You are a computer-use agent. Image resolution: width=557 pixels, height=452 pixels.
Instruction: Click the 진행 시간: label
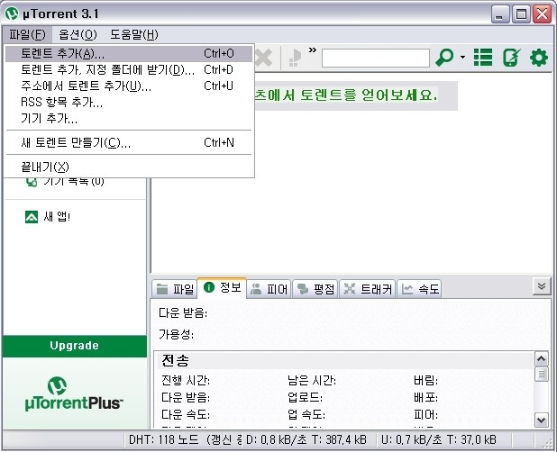[x=186, y=381]
